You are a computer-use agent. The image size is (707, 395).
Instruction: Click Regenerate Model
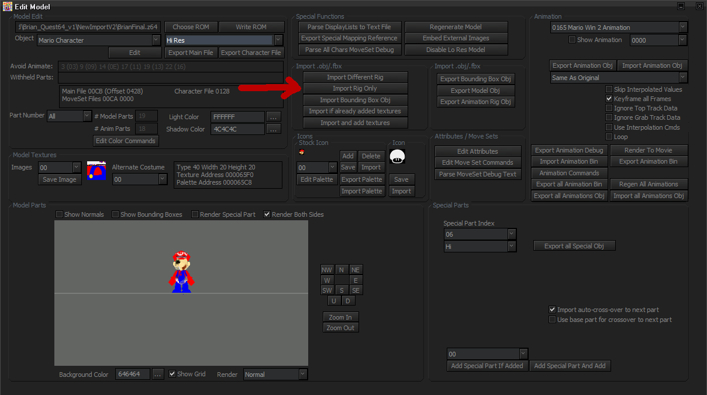(x=456, y=27)
